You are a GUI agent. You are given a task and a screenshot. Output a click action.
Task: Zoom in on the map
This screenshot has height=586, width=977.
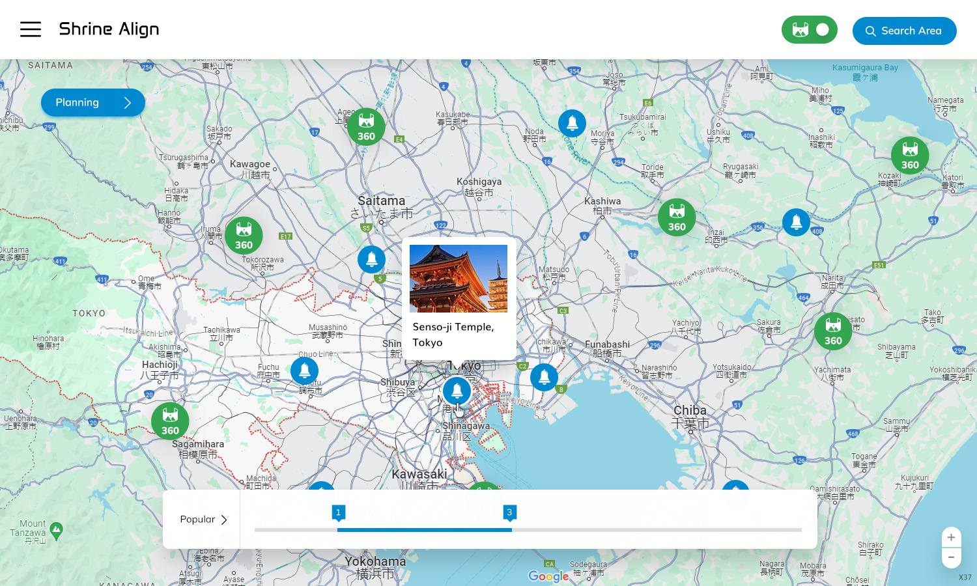pyautogui.click(x=951, y=537)
